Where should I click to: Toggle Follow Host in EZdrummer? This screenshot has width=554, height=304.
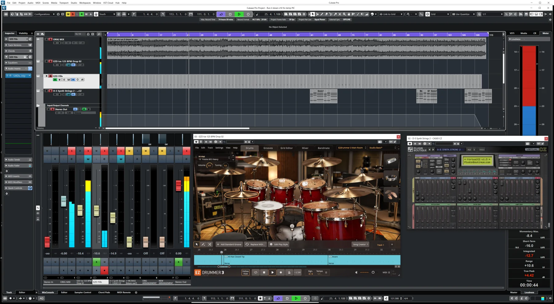pyautogui.click(x=245, y=272)
